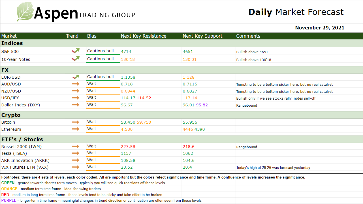Select the FX section heading
The width and height of the screenshot is (363, 204).
[5, 70]
